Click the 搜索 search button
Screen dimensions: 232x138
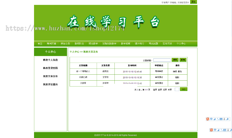pyautogui.click(x=175, y=60)
